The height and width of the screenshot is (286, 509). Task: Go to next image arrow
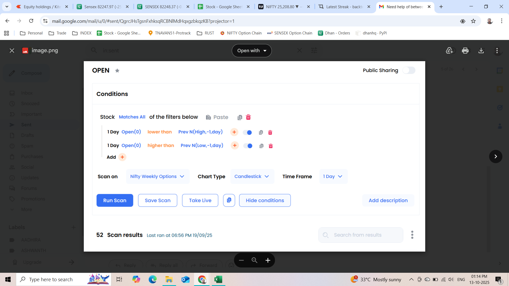click(x=495, y=157)
